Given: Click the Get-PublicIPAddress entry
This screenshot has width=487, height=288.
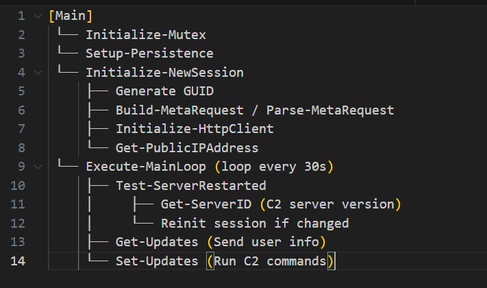Looking at the screenshot, I should pyautogui.click(x=187, y=148).
